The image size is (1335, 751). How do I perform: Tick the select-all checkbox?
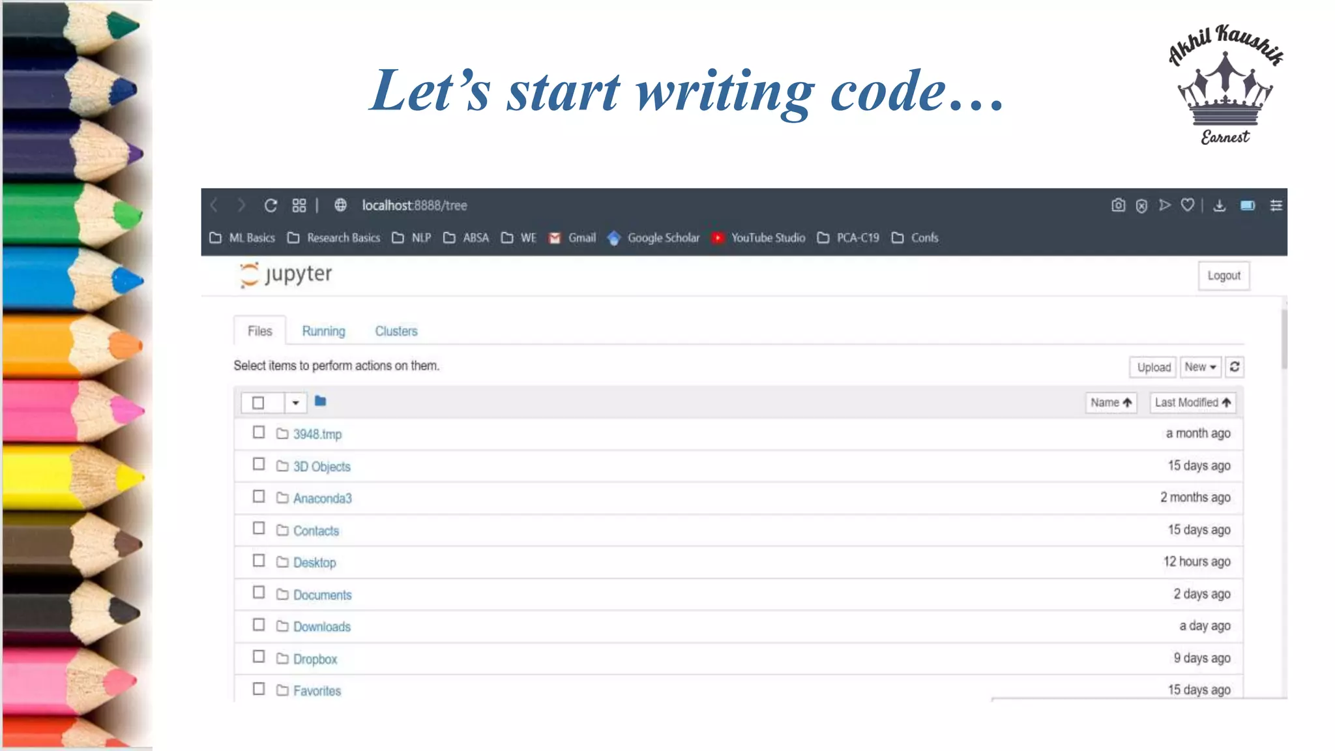(258, 403)
